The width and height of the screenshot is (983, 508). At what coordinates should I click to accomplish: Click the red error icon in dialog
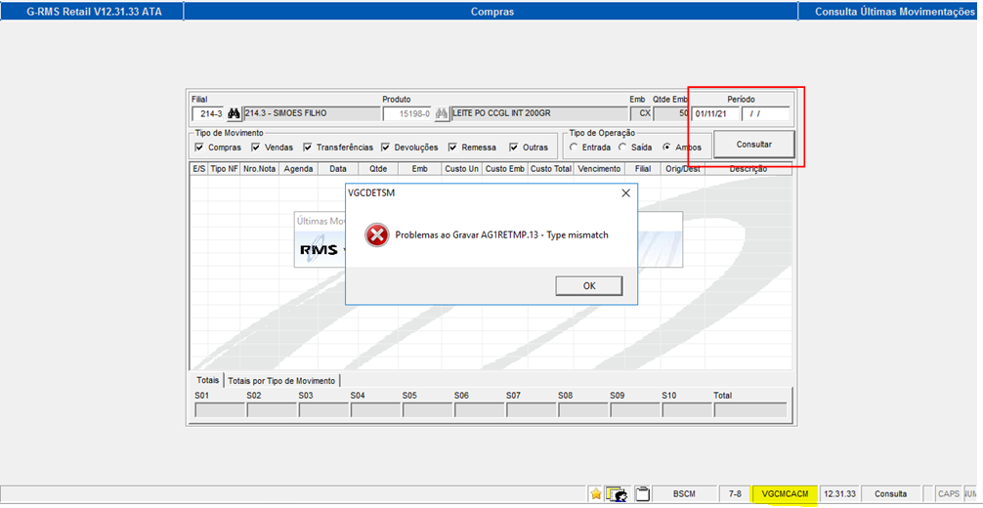[376, 235]
